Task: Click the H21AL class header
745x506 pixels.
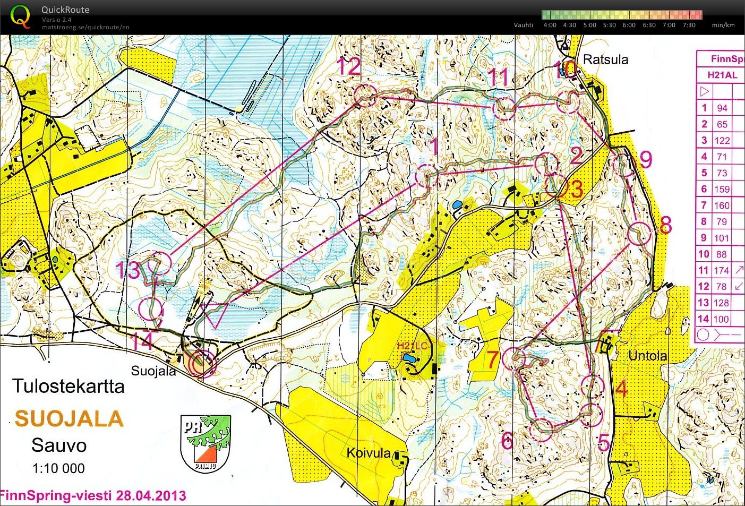Action: tap(723, 75)
